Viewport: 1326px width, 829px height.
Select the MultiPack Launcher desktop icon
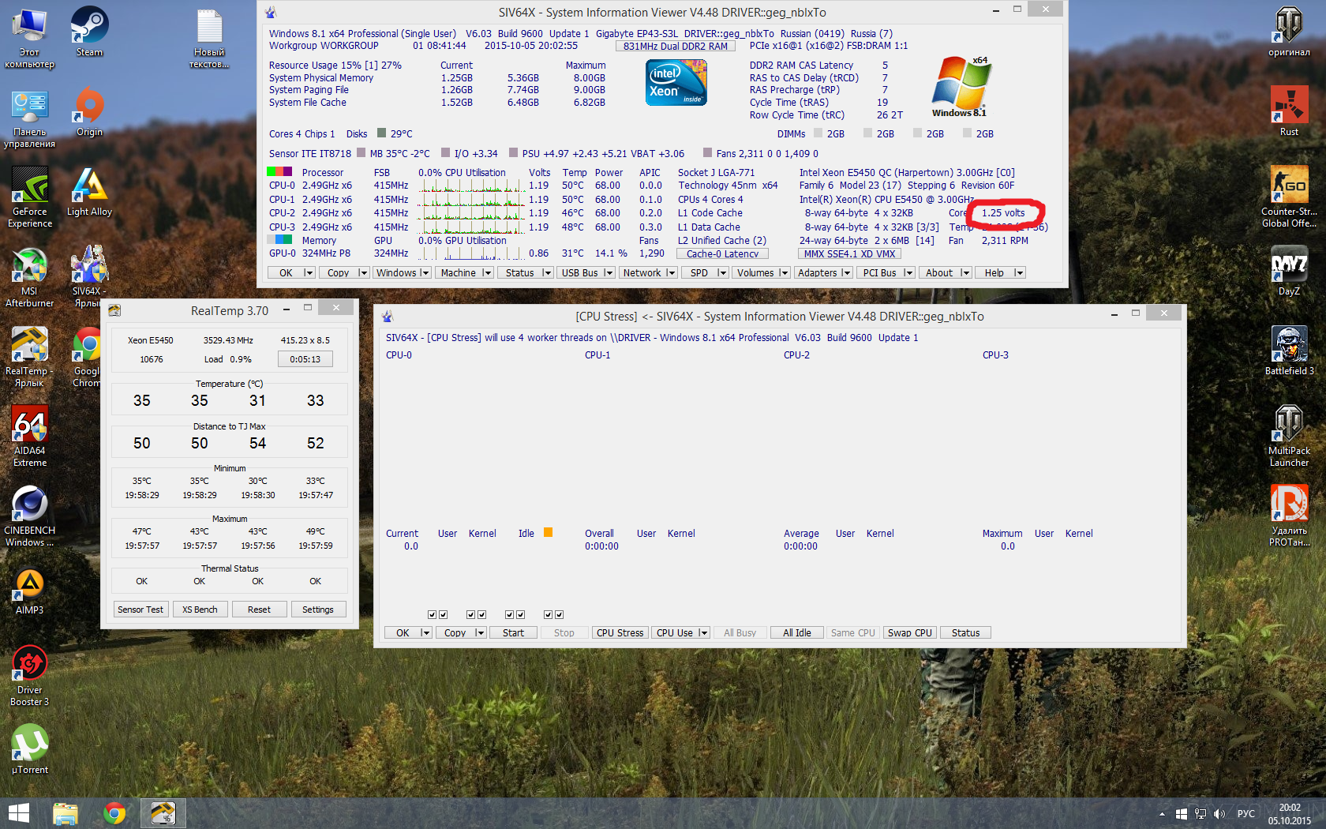pyautogui.click(x=1289, y=436)
